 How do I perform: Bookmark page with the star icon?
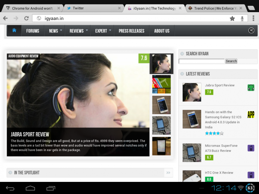(x=232, y=18)
